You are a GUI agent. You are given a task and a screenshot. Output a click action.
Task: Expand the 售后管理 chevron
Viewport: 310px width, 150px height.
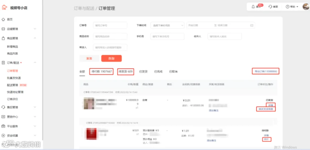[35, 107]
